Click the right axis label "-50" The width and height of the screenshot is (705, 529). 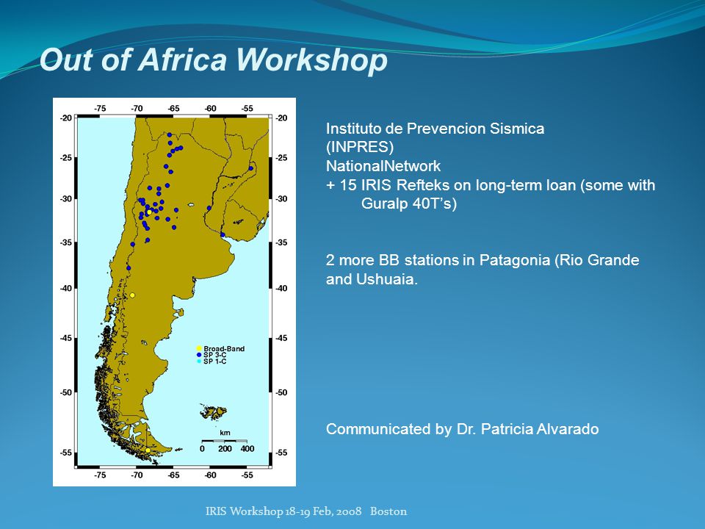coord(281,392)
